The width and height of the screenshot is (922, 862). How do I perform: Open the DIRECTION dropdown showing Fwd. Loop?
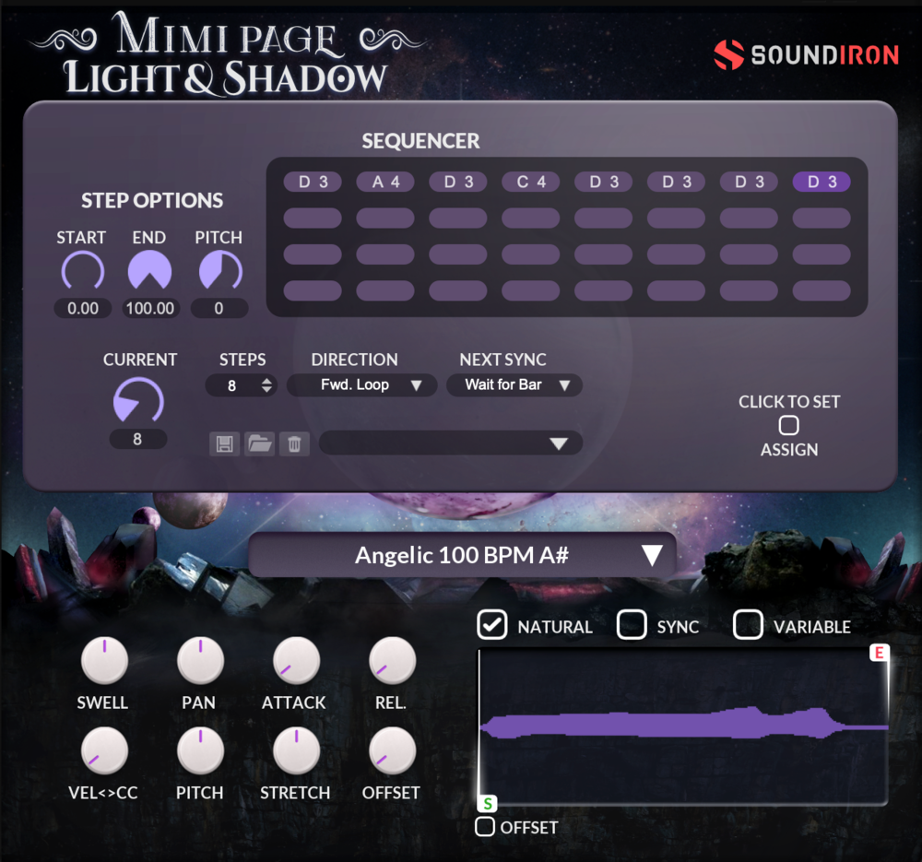pyautogui.click(x=361, y=385)
